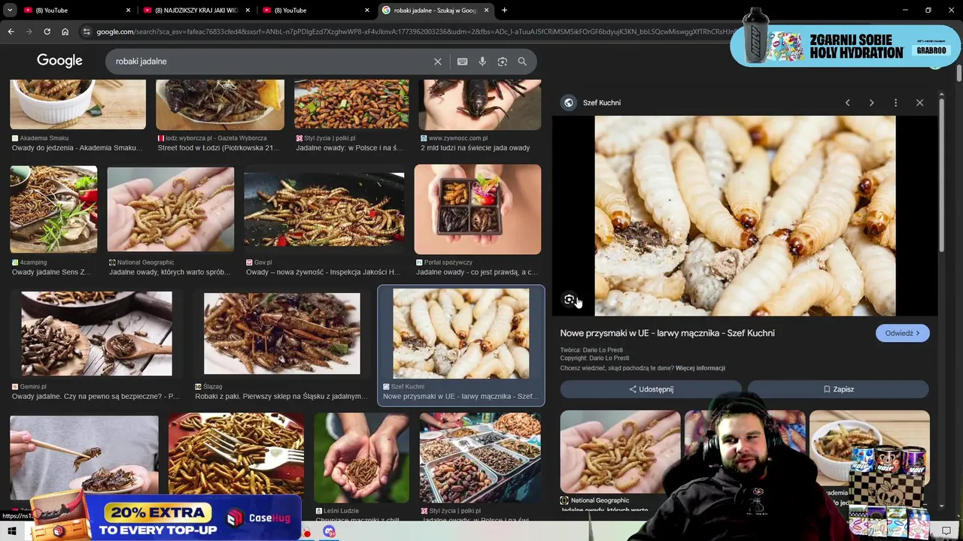Click the Odwiedź button
963x541 pixels.
click(x=902, y=334)
